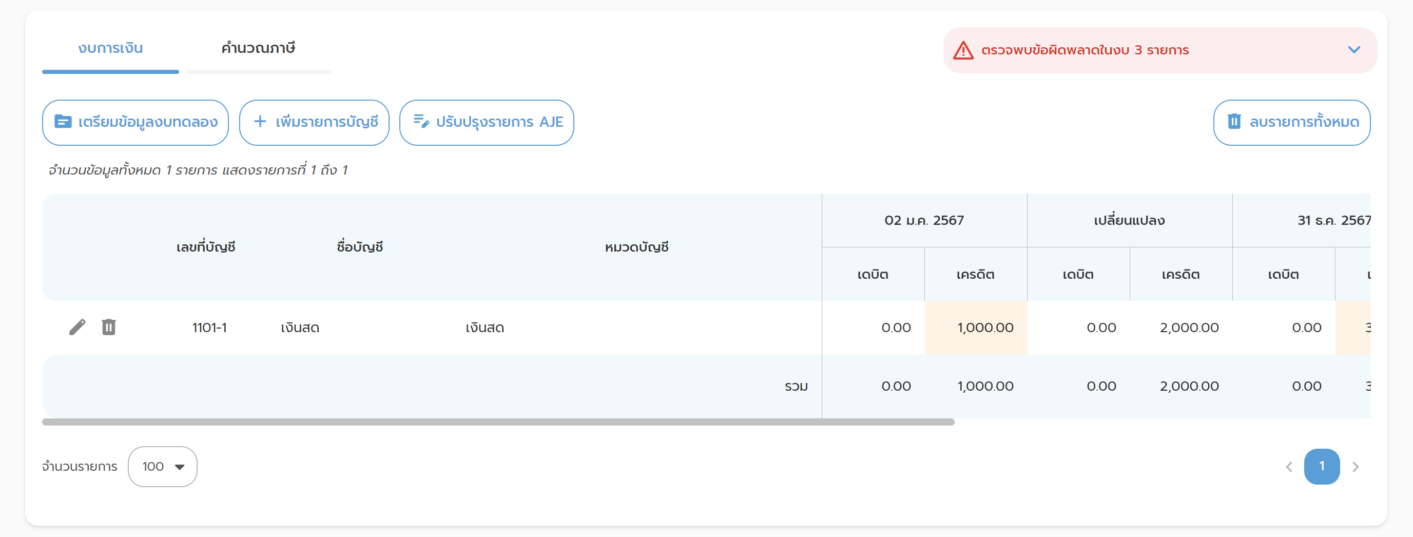
Task: Click the plus icon on เพิ่มรายการบัญชี
Action: (260, 122)
